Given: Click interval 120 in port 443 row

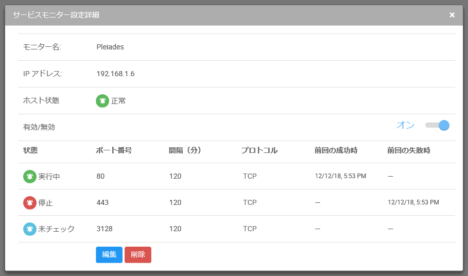Looking at the screenshot, I should [x=175, y=202].
